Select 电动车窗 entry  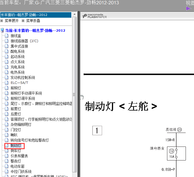tap(17, 166)
